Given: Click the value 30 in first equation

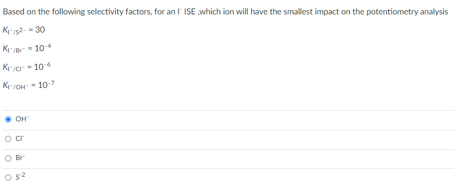Looking at the screenshot, I should [40, 30].
